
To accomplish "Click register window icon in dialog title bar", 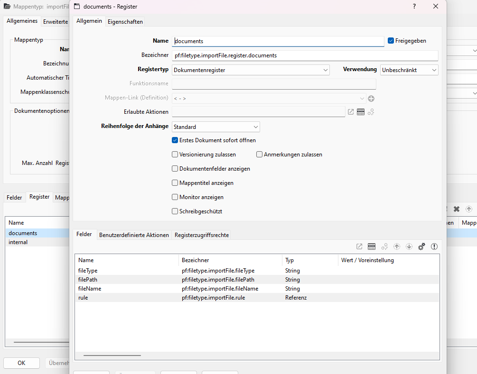I will 77,6.
